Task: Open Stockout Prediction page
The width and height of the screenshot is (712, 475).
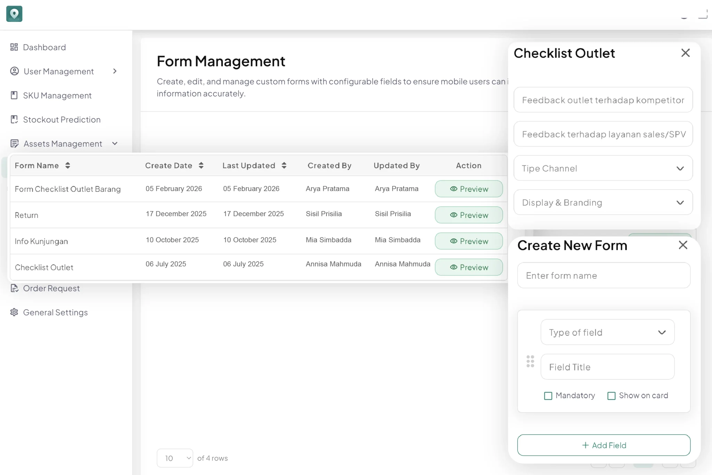Action: (62, 120)
